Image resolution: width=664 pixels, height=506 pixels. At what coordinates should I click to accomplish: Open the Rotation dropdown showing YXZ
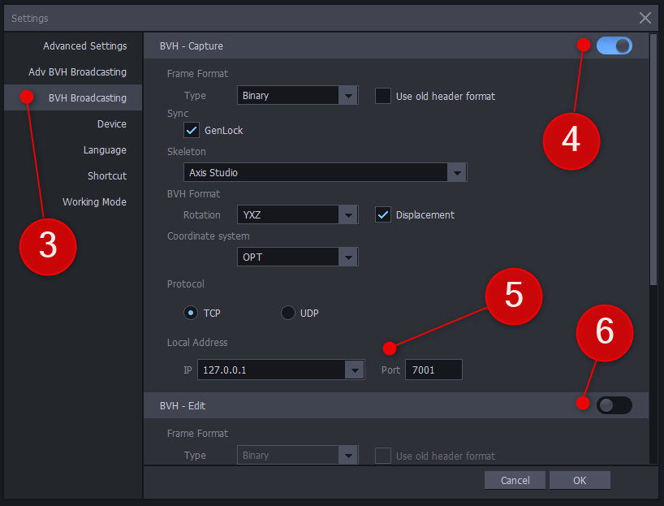(x=298, y=215)
